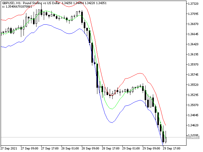Click the 29 Sep 01:00 time marker

click(131, 149)
